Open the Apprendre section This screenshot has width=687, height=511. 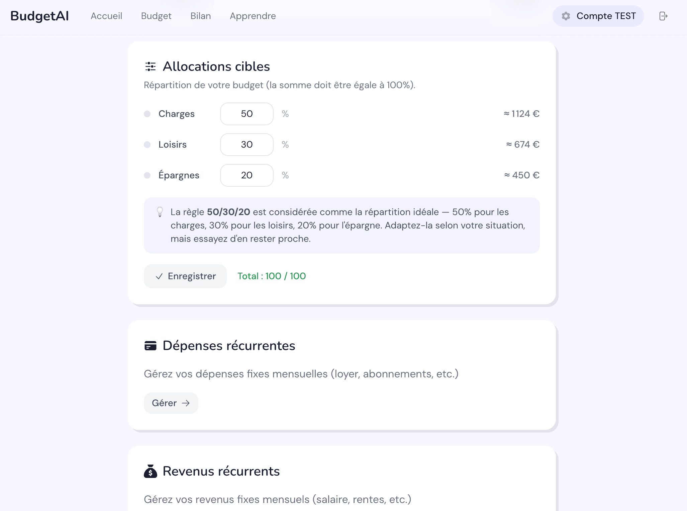click(x=253, y=16)
